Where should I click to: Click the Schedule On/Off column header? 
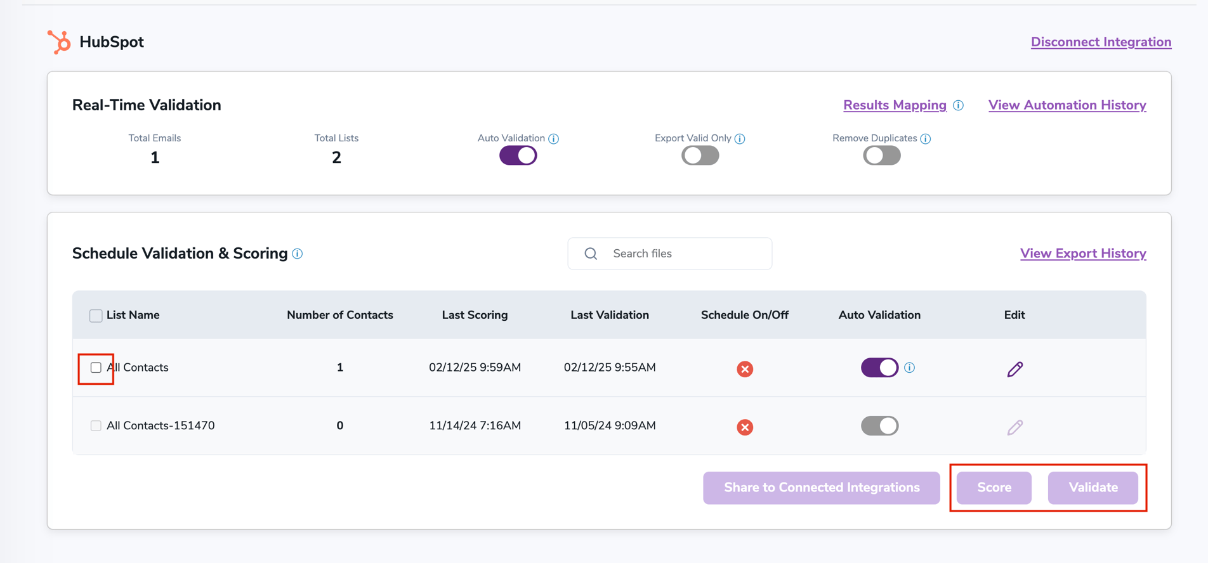745,315
